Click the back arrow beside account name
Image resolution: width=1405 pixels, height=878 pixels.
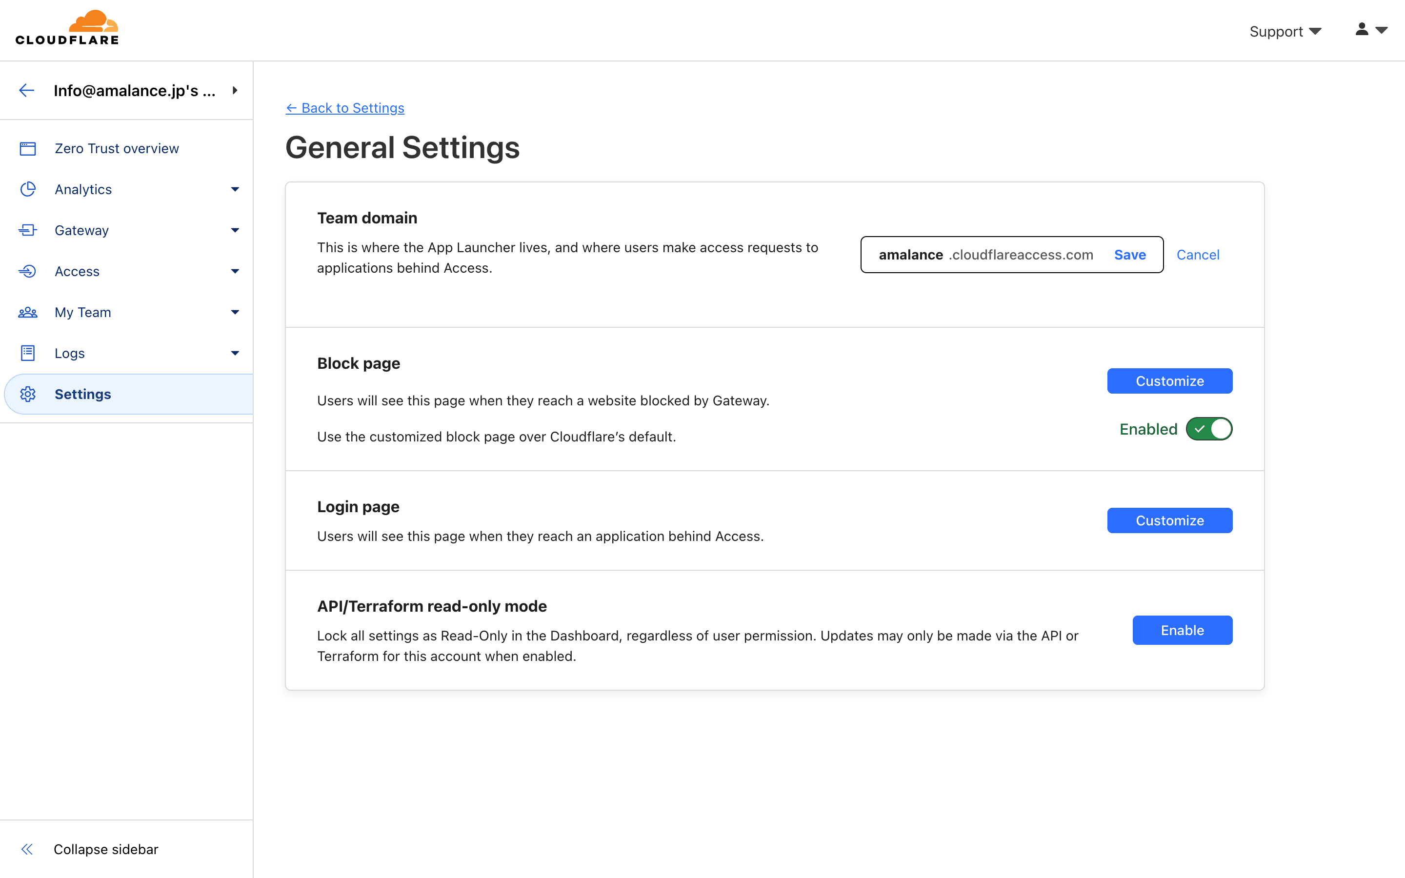click(x=27, y=90)
